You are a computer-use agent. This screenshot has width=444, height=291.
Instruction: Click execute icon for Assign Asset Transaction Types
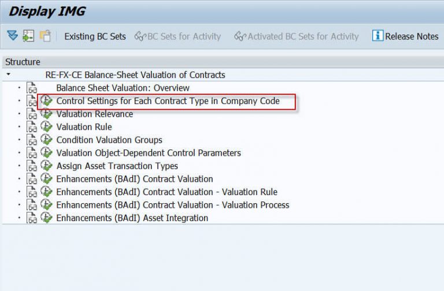point(47,166)
